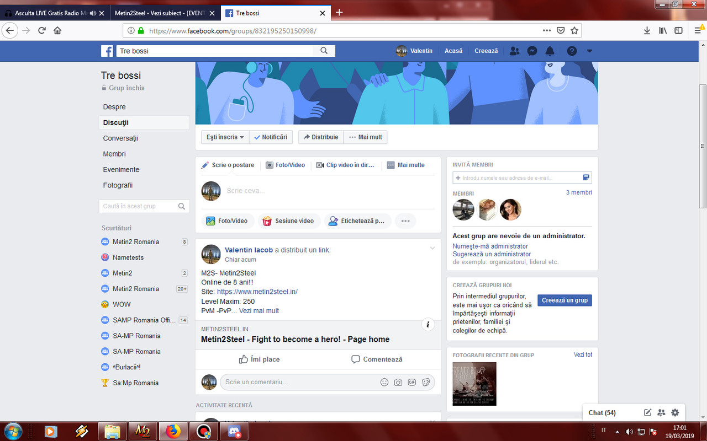
Task: Like the post with Îmi place
Action: [x=259, y=359]
